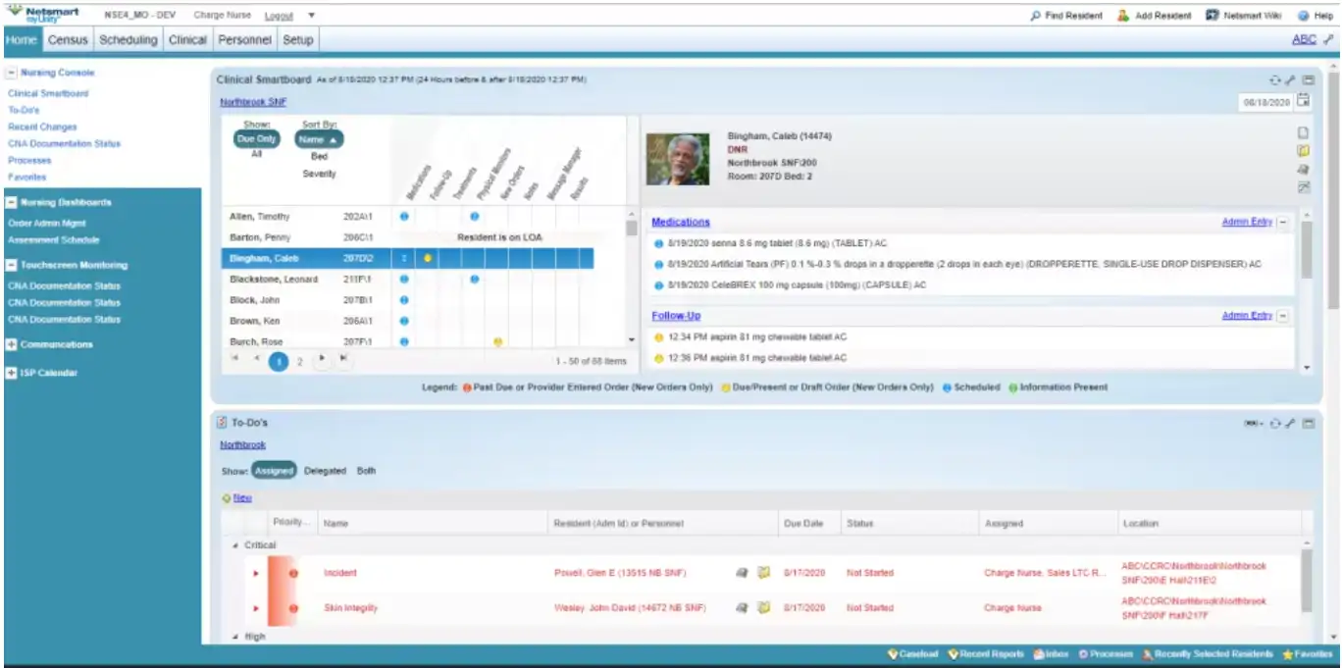Viewport: 1342px width, 668px height.
Task: Click the yellow chart folder icon near Caleb Bingham's photo
Action: click(1303, 150)
